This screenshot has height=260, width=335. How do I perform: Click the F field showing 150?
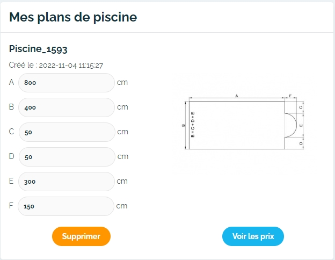coord(66,206)
